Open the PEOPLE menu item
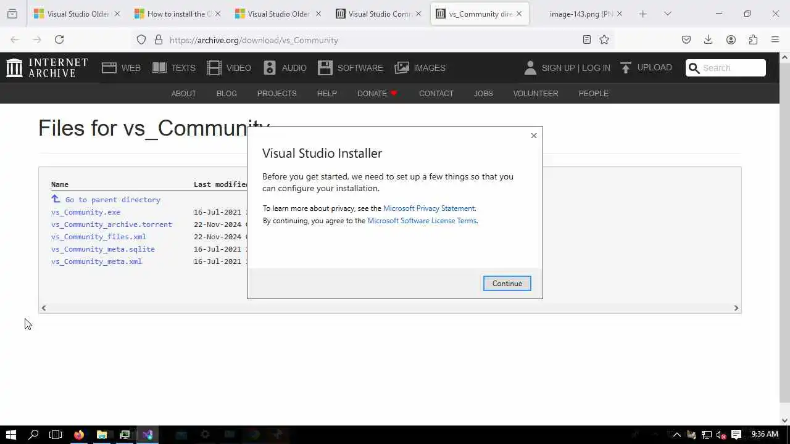 tap(593, 94)
